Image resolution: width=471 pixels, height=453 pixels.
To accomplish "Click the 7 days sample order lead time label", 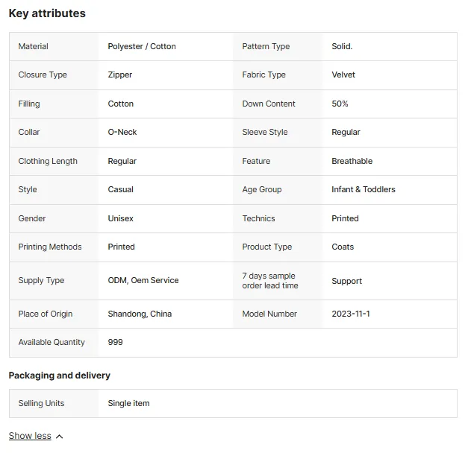I will pos(270,281).
